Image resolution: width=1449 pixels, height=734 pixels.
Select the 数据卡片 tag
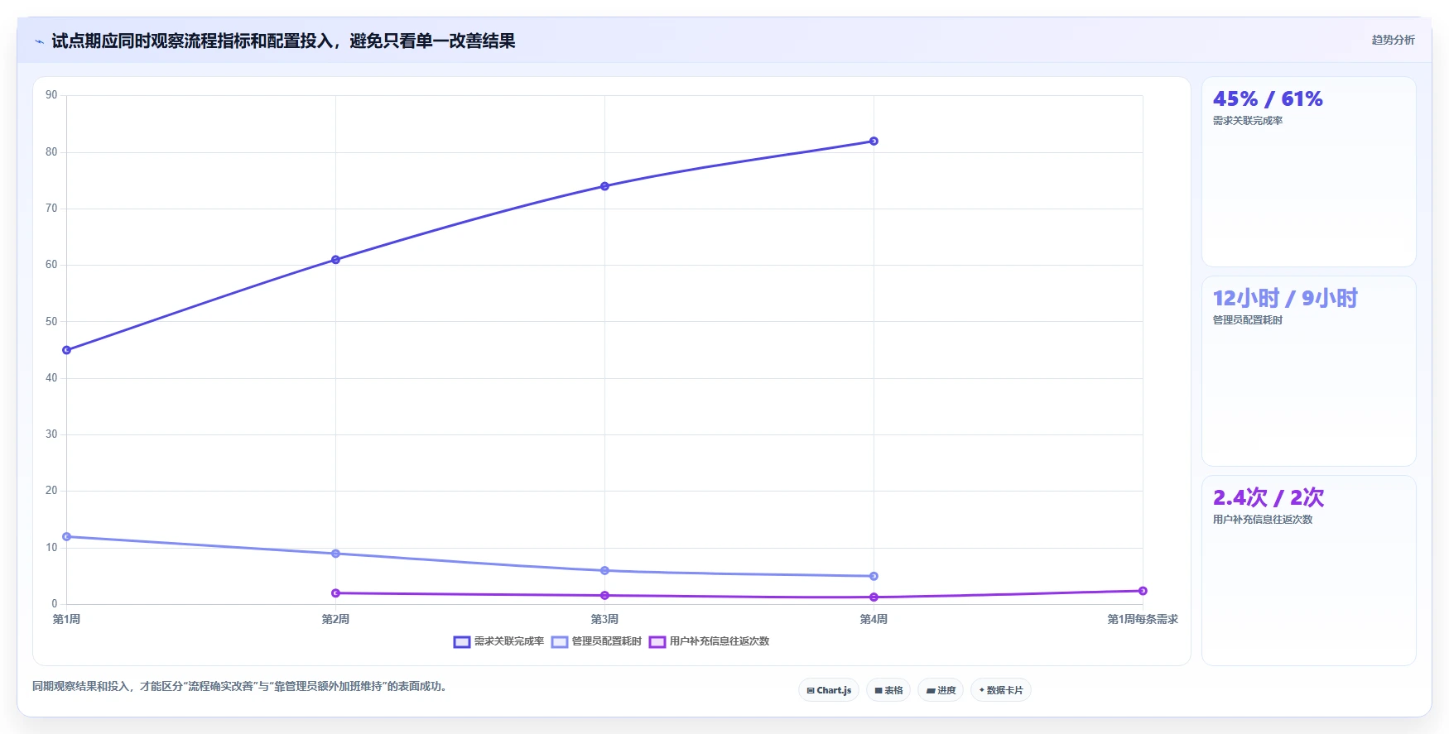[x=1001, y=690]
